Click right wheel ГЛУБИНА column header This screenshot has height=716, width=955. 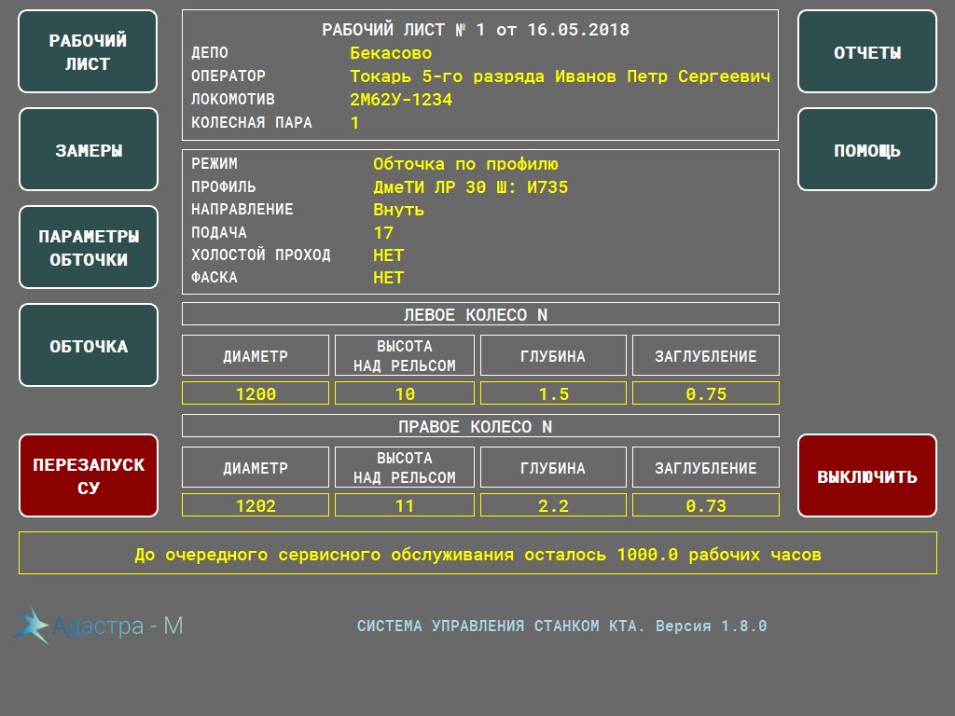pyautogui.click(x=553, y=468)
